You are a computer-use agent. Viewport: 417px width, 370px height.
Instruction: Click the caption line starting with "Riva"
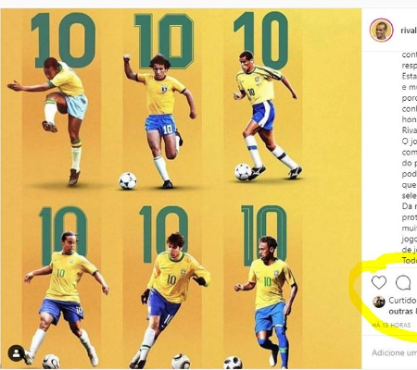click(x=410, y=130)
